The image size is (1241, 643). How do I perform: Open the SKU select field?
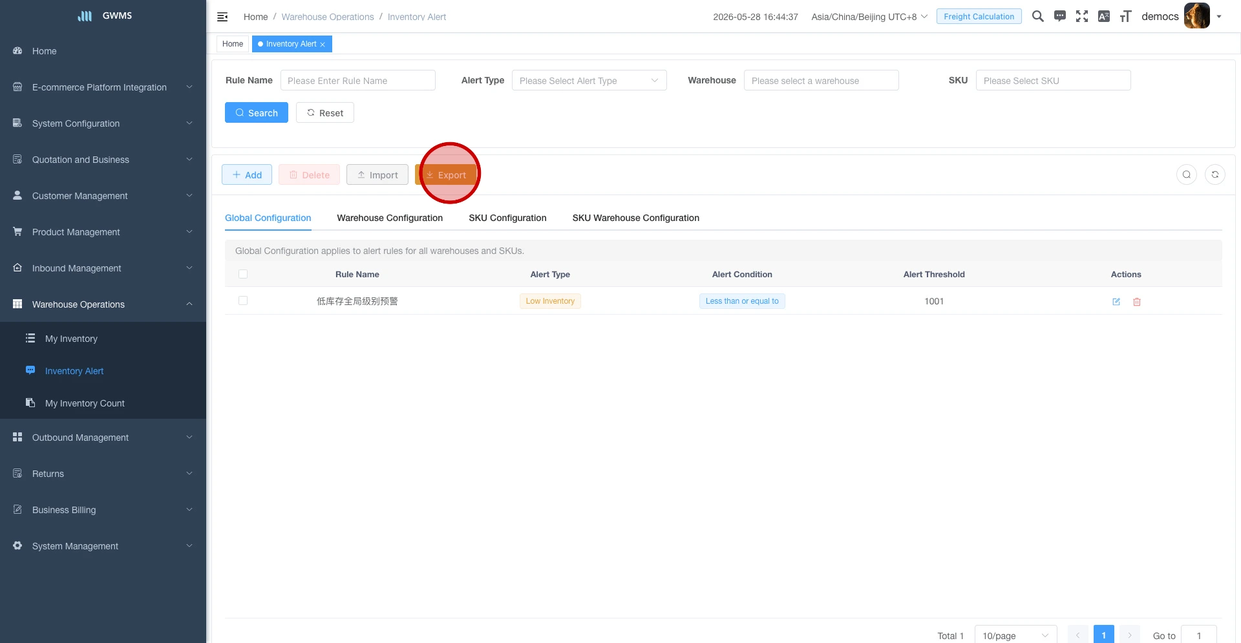1053,80
